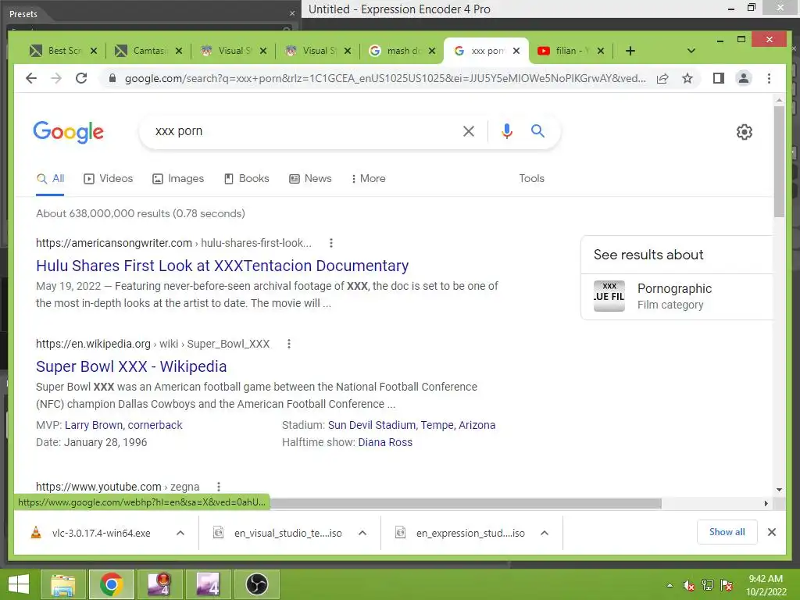
Task: Open Chrome's three-dot menu
Action: [769, 78]
